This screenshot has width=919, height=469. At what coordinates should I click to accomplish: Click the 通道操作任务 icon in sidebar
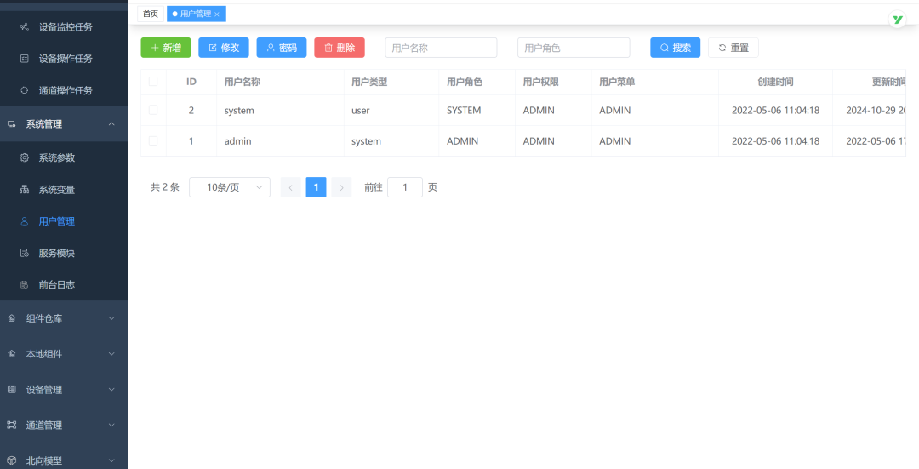(25, 90)
